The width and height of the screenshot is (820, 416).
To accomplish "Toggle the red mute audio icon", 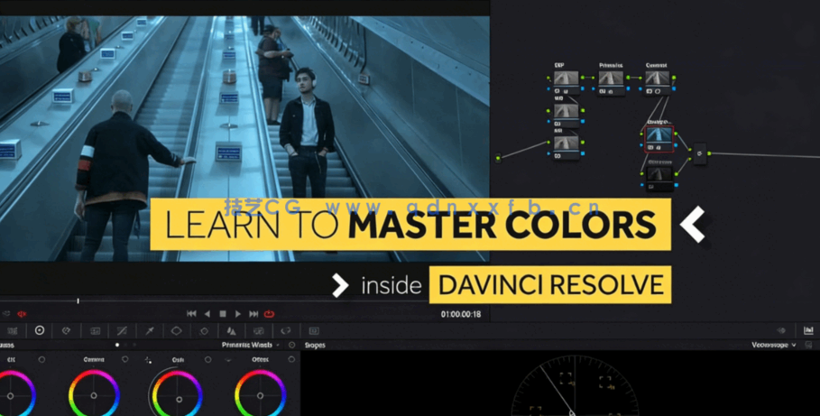I will click(x=22, y=314).
